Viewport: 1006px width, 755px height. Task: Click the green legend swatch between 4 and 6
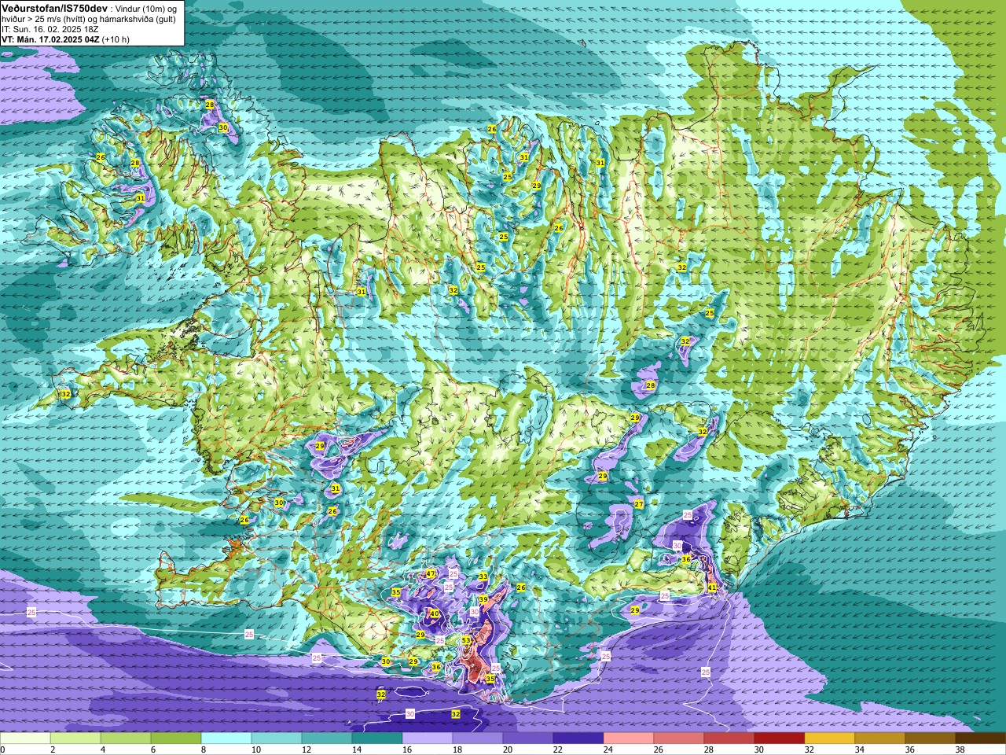tap(126, 738)
